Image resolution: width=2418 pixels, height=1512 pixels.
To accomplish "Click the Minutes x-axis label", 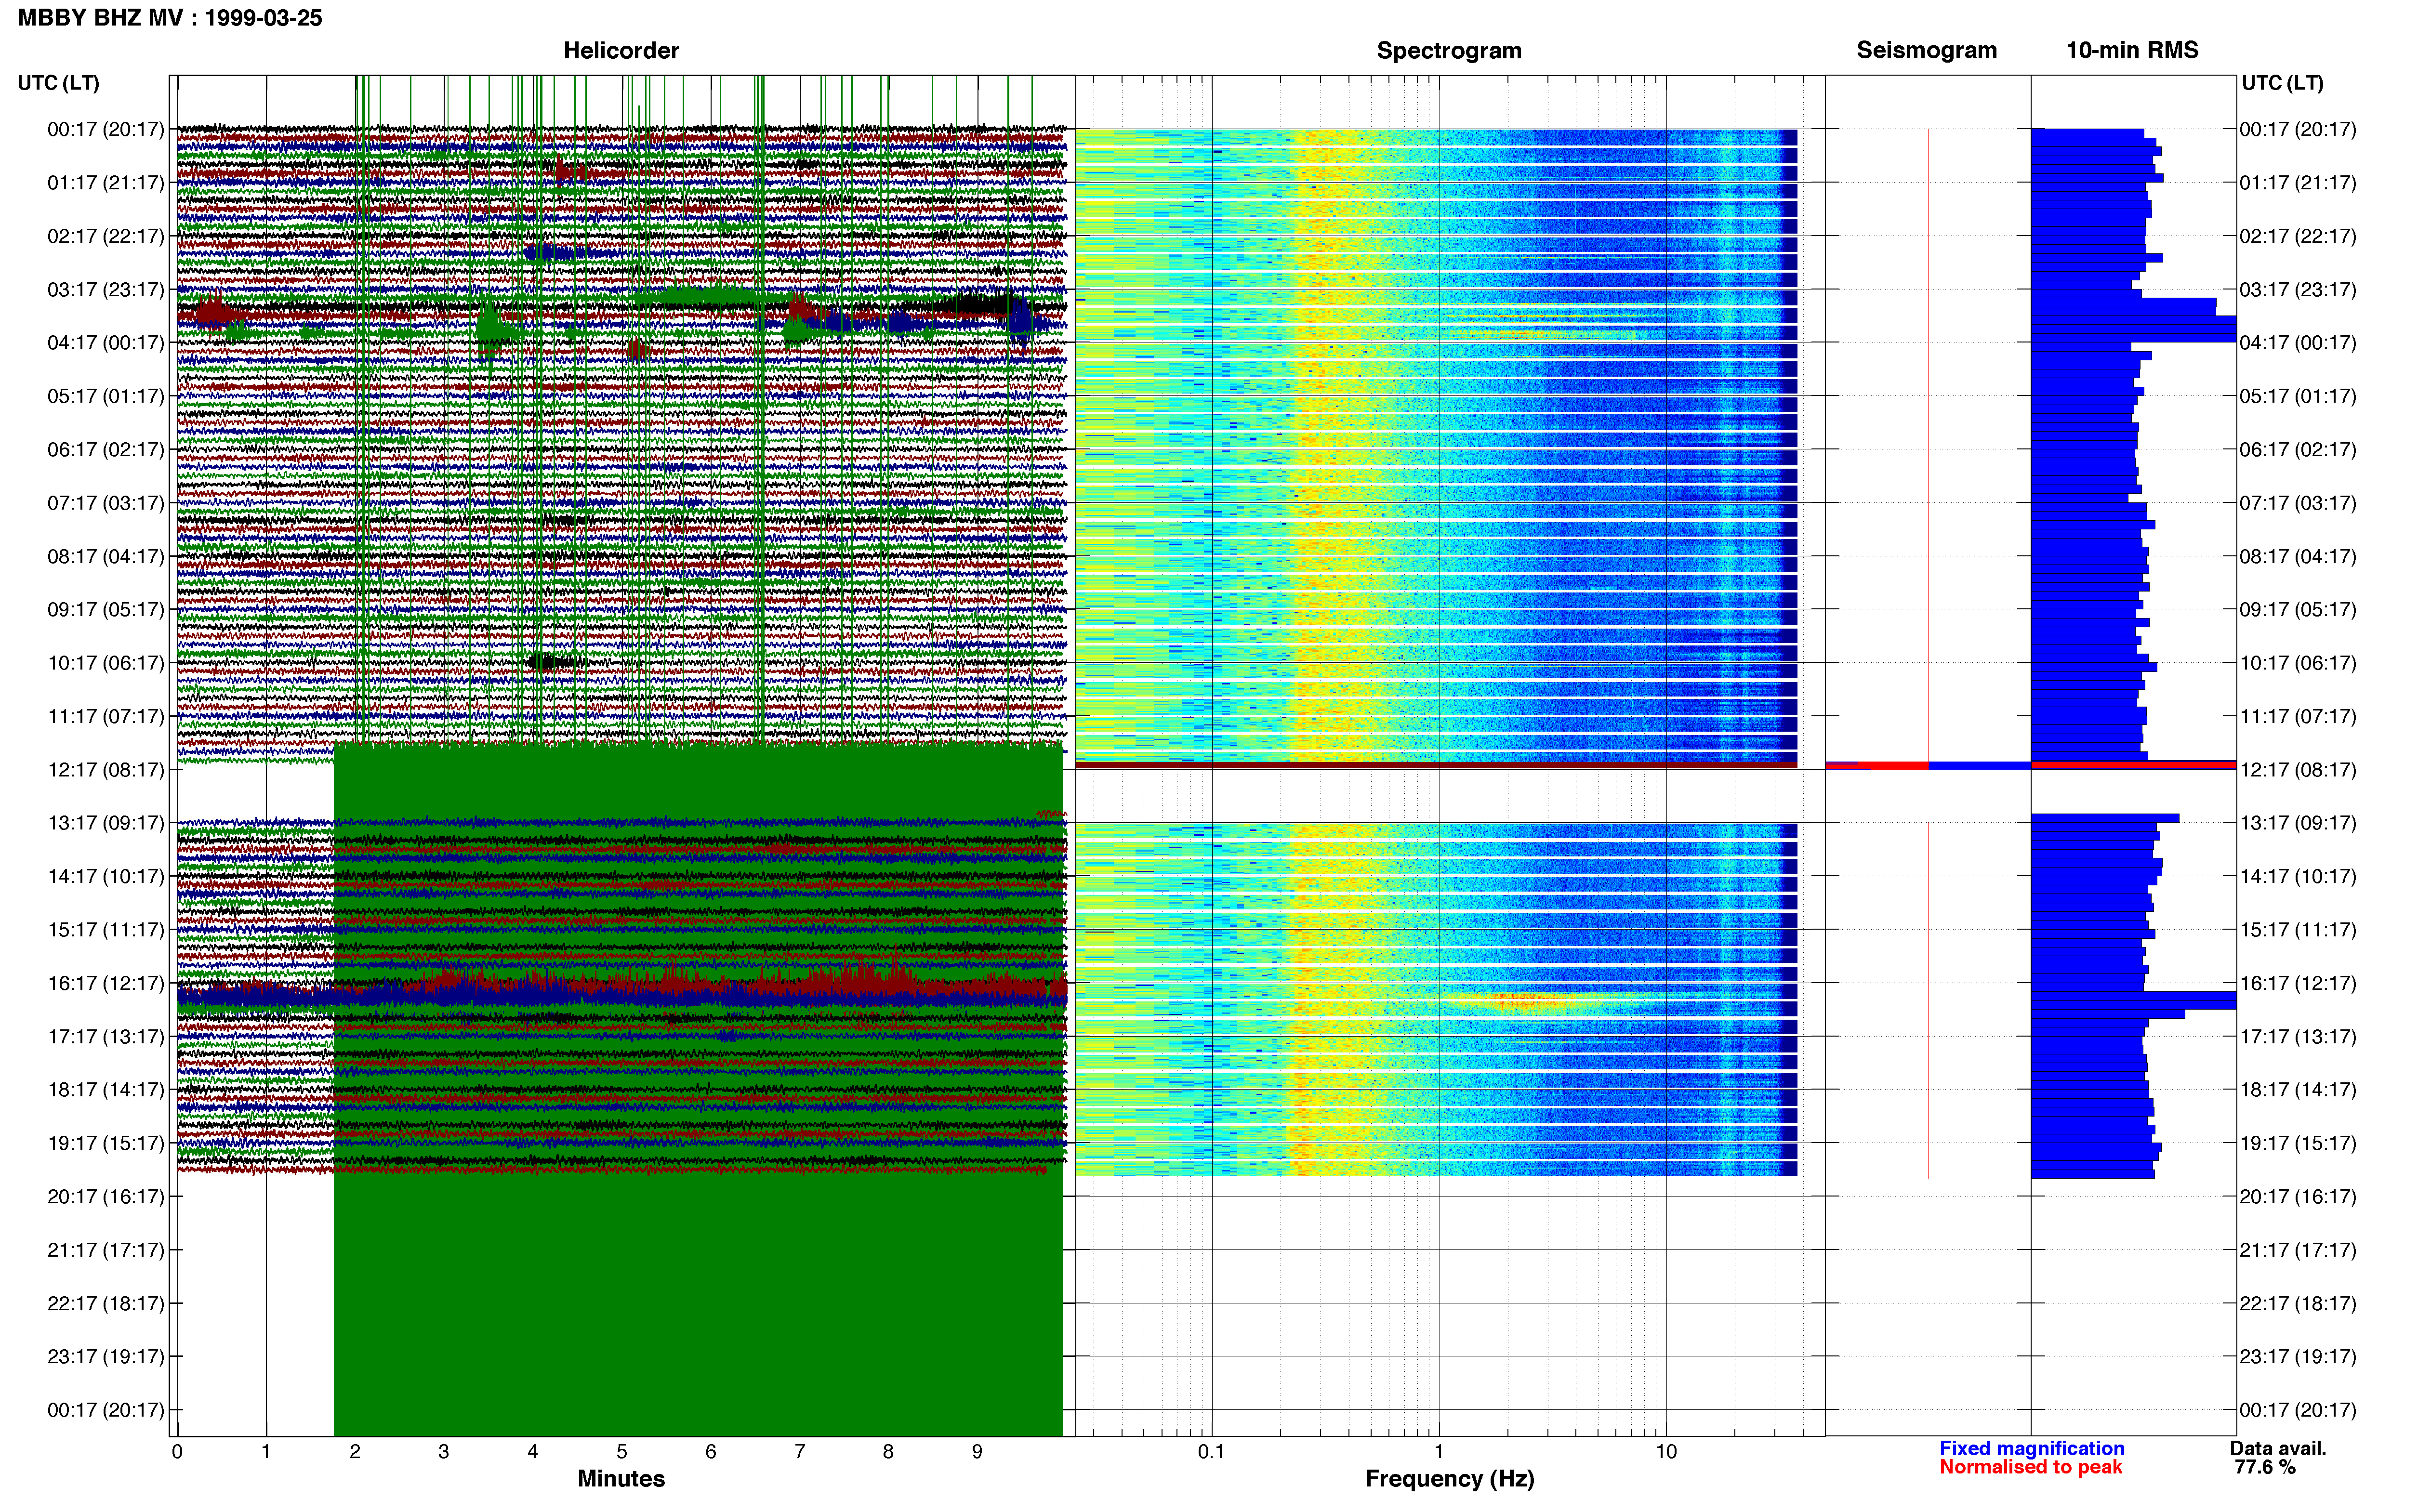I will click(621, 1478).
